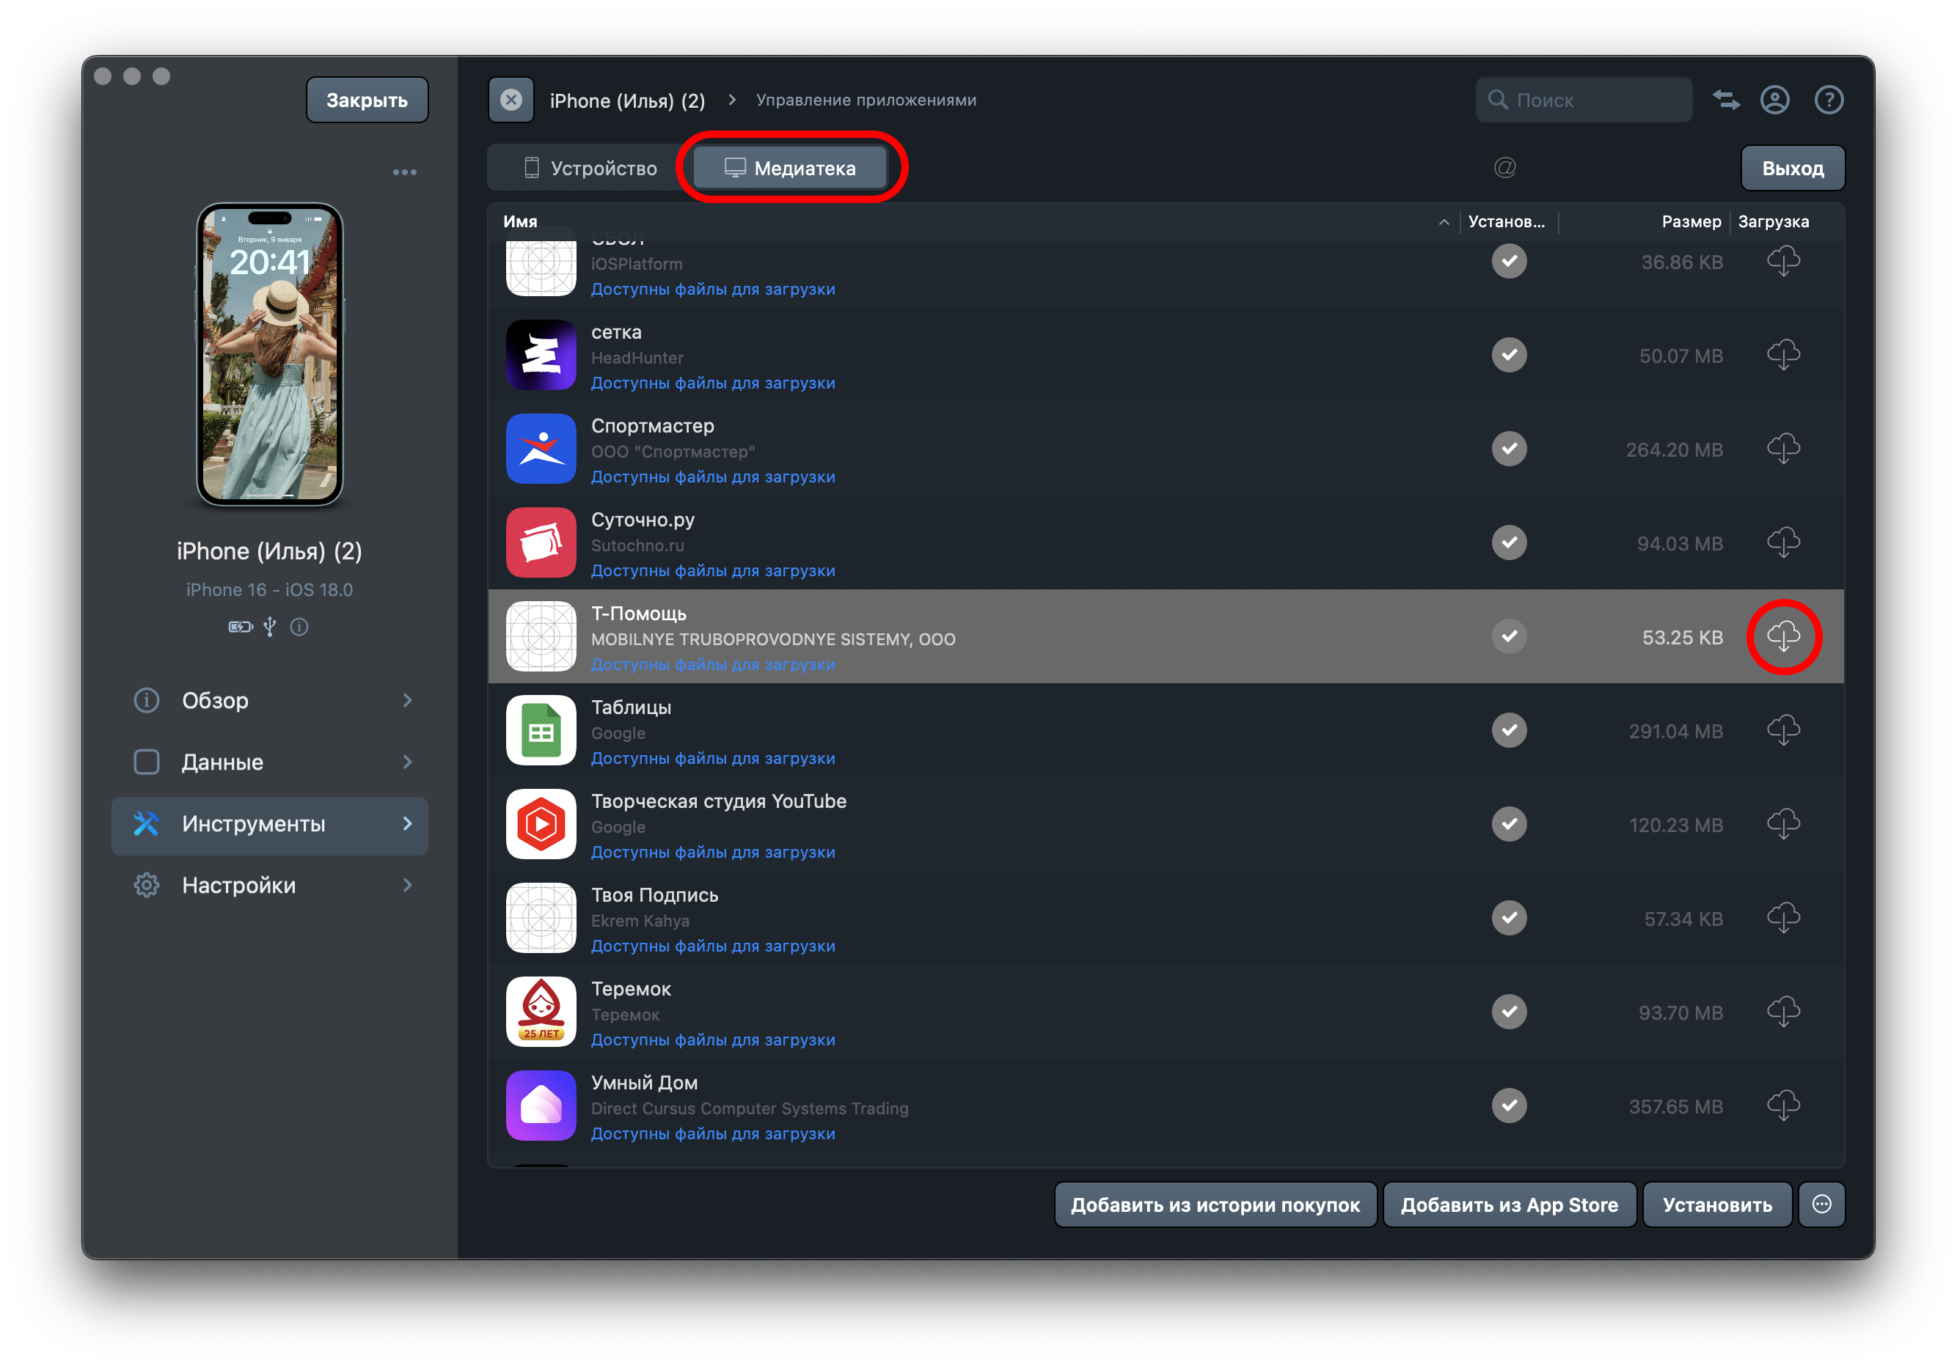Toggle installed checkmark for Суточно.ру
The height and width of the screenshot is (1368, 1957).
click(x=1509, y=543)
